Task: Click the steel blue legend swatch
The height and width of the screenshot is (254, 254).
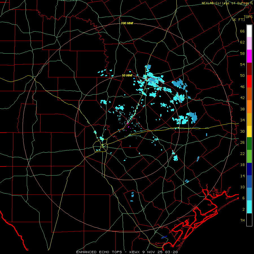Action: pos(249,194)
